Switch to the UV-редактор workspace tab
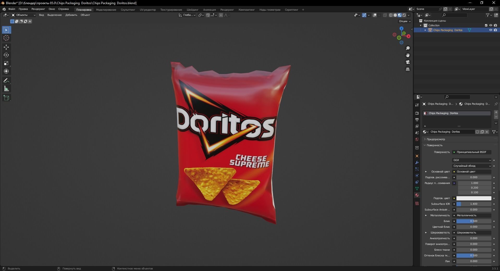 coord(148,10)
